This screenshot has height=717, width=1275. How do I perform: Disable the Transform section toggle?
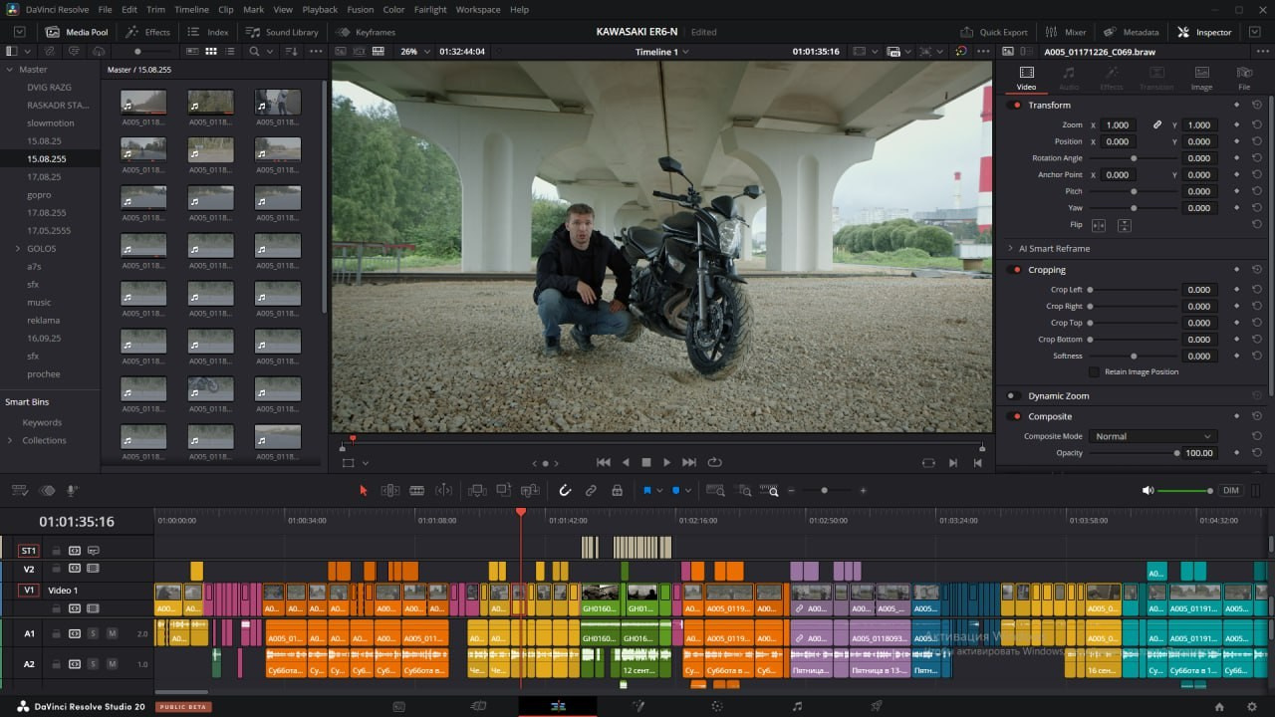click(x=1016, y=106)
